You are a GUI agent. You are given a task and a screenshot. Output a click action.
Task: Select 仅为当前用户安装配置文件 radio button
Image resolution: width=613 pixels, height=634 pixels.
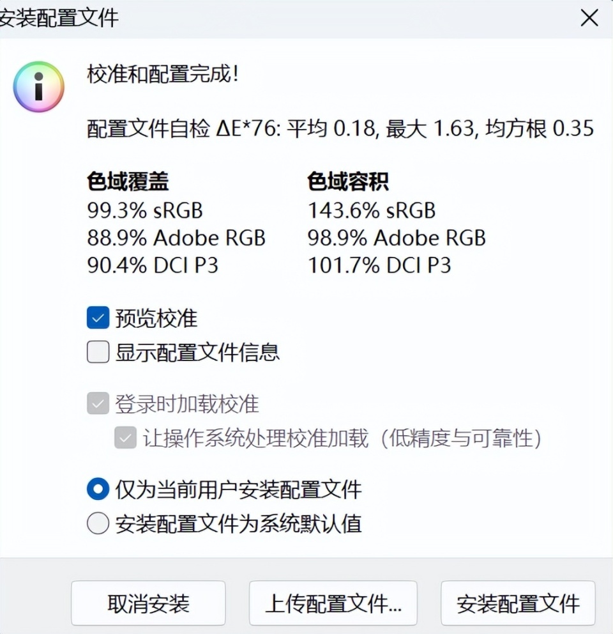point(97,488)
